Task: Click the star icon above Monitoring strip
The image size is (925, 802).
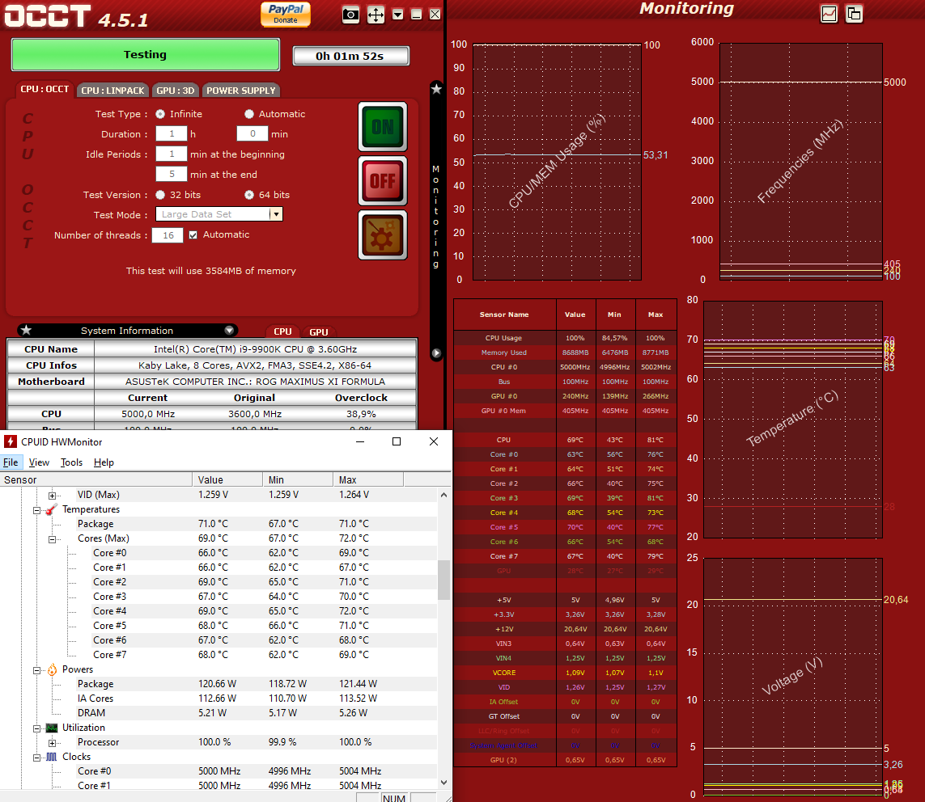Action: pyautogui.click(x=436, y=89)
